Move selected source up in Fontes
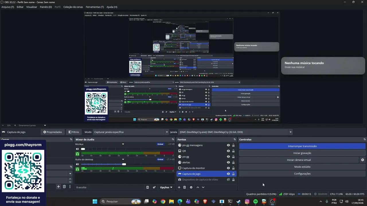This screenshot has height=206, width=367. pos(198,187)
